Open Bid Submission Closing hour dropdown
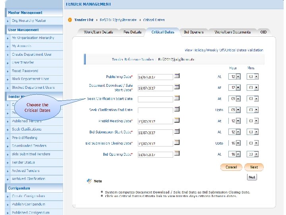The image size is (286, 215). coord(238,143)
